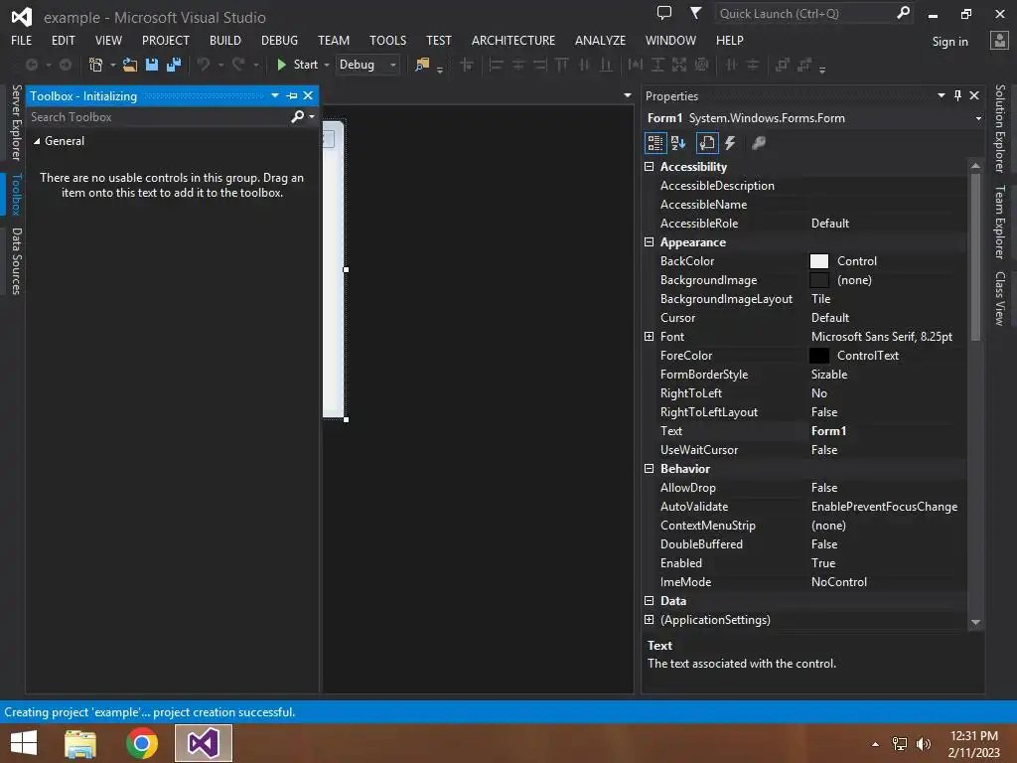This screenshot has height=763, width=1017.
Task: Click the ForeColor black color swatch
Action: click(819, 356)
